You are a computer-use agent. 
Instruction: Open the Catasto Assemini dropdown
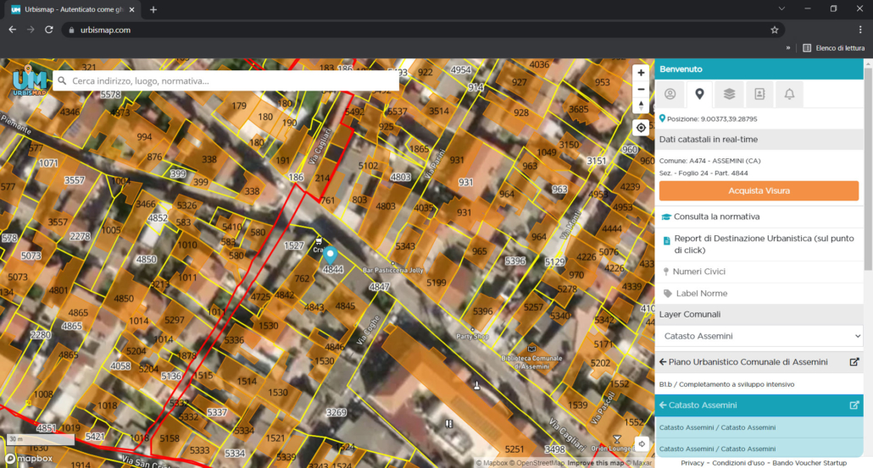click(x=759, y=336)
